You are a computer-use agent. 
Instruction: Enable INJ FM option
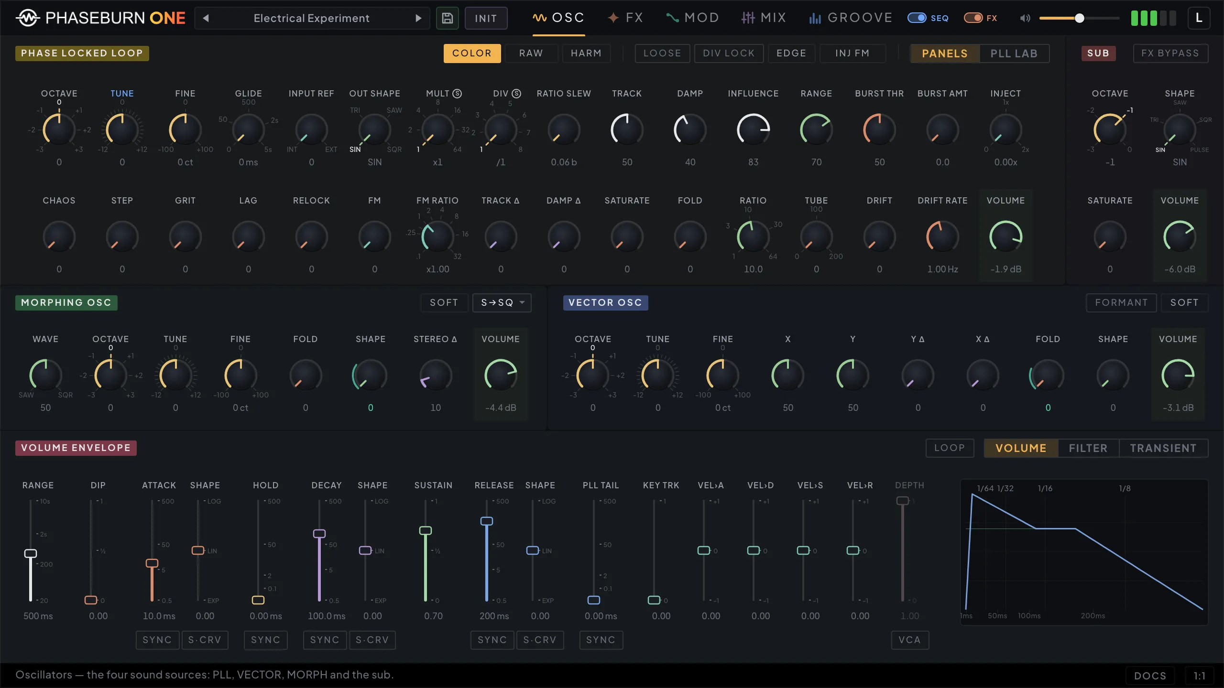(852, 53)
